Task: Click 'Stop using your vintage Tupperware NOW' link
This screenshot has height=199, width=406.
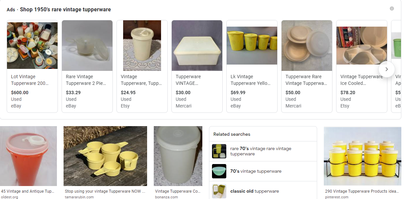Action: (105, 191)
